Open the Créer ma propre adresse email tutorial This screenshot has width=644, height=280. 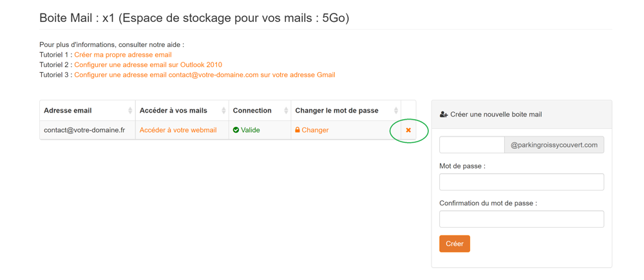(122, 55)
